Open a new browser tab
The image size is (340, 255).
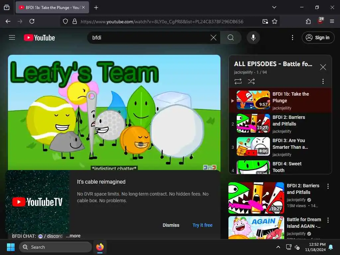point(96,8)
